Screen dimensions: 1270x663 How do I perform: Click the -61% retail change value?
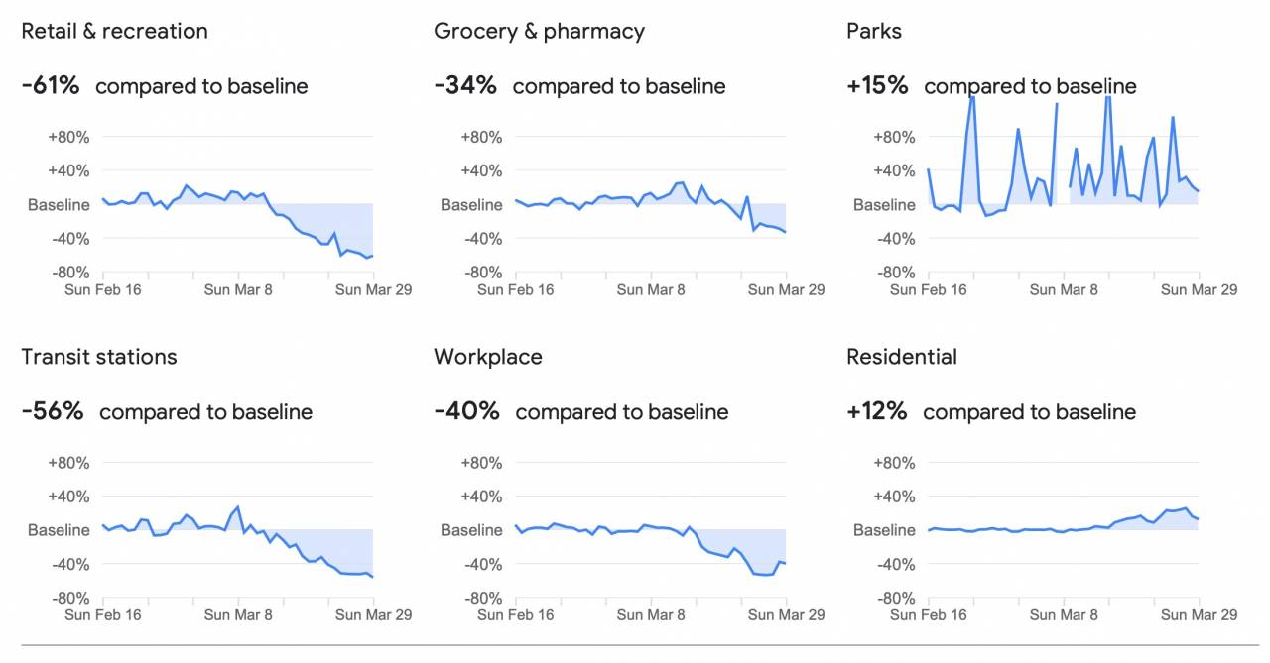point(51,85)
